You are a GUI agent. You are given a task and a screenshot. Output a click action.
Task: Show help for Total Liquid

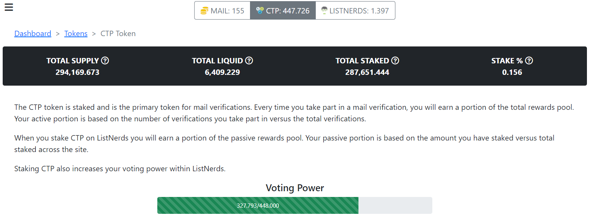click(x=249, y=61)
